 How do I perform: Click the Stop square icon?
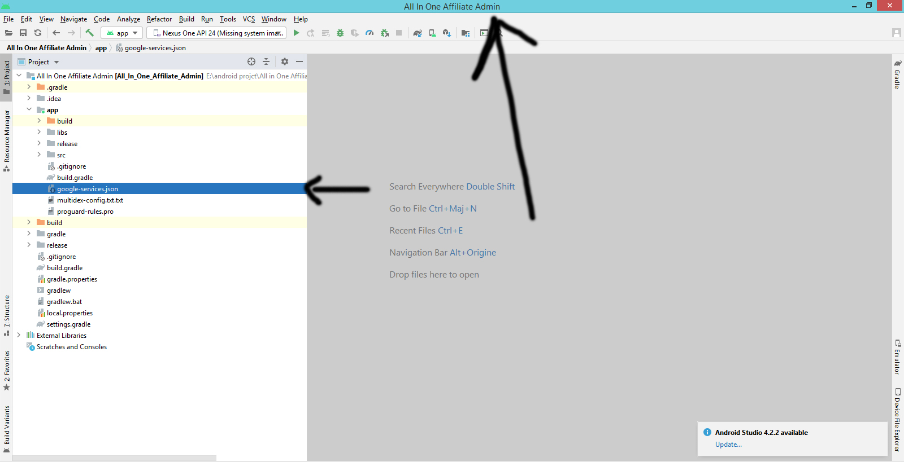pos(399,33)
